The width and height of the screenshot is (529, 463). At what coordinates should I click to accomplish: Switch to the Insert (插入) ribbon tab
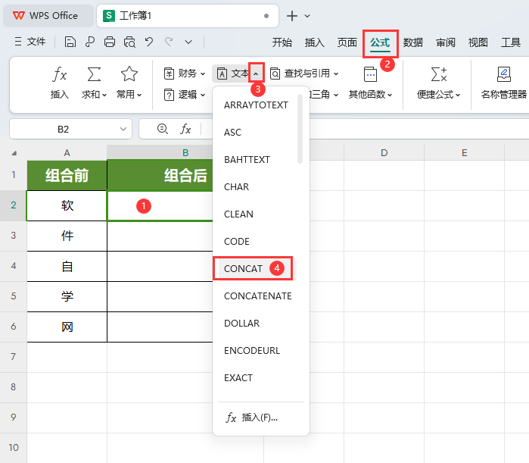click(x=314, y=42)
